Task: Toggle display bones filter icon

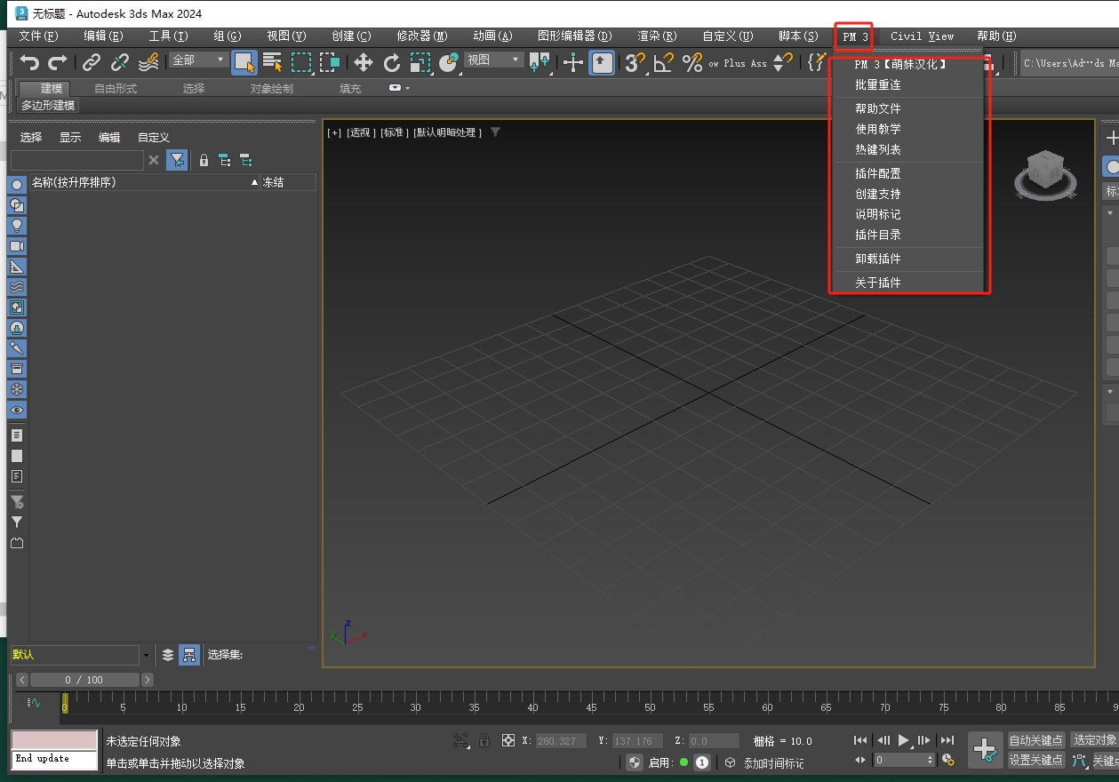Action: (x=17, y=347)
